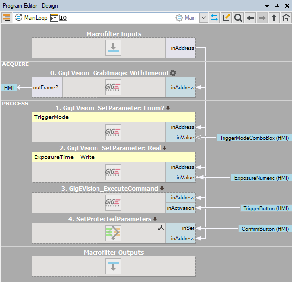Pin the Program Editor panel
The width and height of the screenshot is (292, 282).
point(277,6)
